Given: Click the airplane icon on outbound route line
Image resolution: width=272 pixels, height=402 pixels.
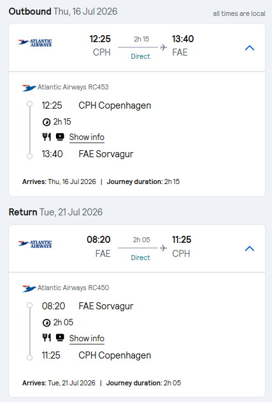Looking at the screenshot, I should (x=164, y=47).
